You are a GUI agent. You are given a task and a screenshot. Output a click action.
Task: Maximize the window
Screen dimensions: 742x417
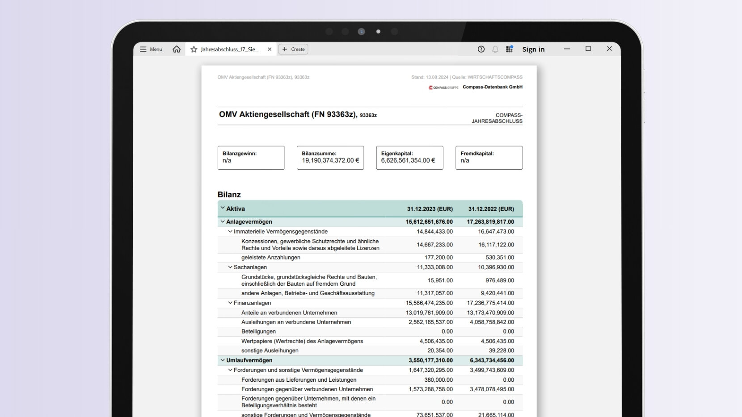coord(588,49)
